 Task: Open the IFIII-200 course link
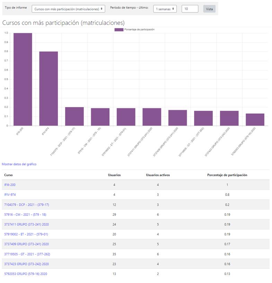[10, 185]
